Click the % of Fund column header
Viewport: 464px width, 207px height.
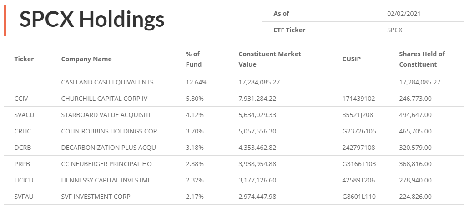[193, 59]
